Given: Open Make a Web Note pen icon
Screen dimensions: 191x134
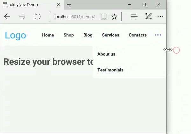Looking at the screenshot, I should pyautogui.click(x=148, y=16).
